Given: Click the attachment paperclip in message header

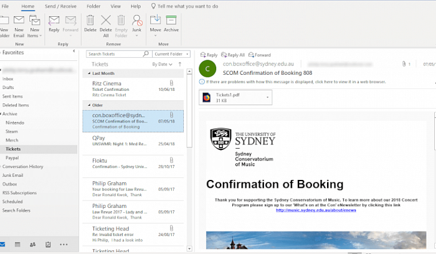Looking at the screenshot, I should coord(404,64).
